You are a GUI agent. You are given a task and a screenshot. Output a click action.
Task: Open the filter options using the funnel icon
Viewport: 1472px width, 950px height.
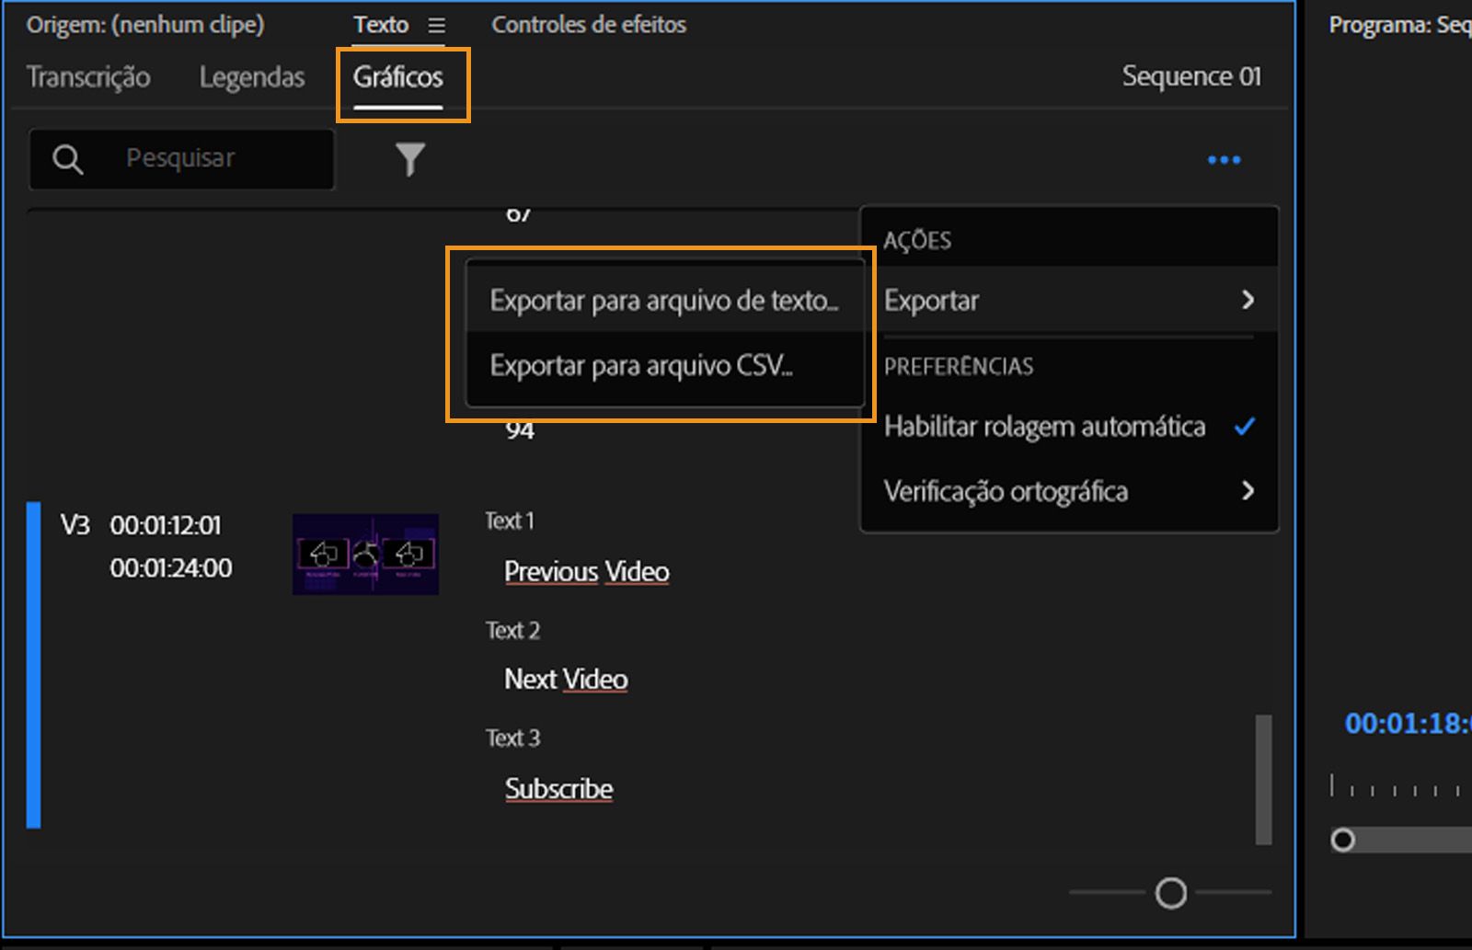click(x=410, y=158)
